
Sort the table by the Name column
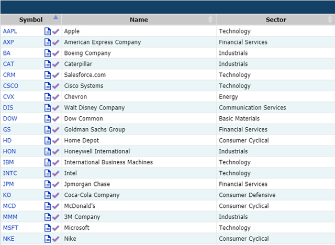[x=139, y=20]
